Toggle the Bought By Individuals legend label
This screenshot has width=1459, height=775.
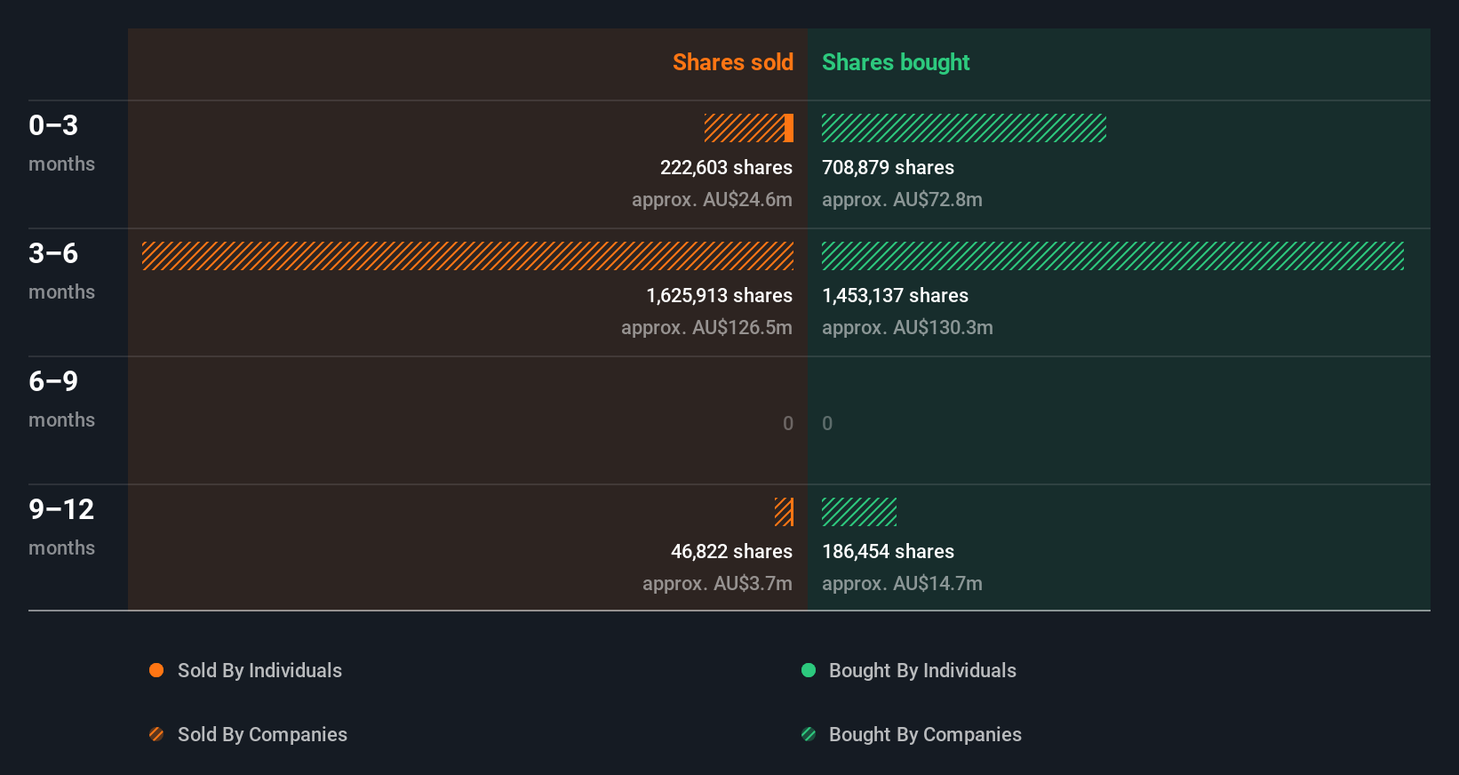[x=922, y=670]
